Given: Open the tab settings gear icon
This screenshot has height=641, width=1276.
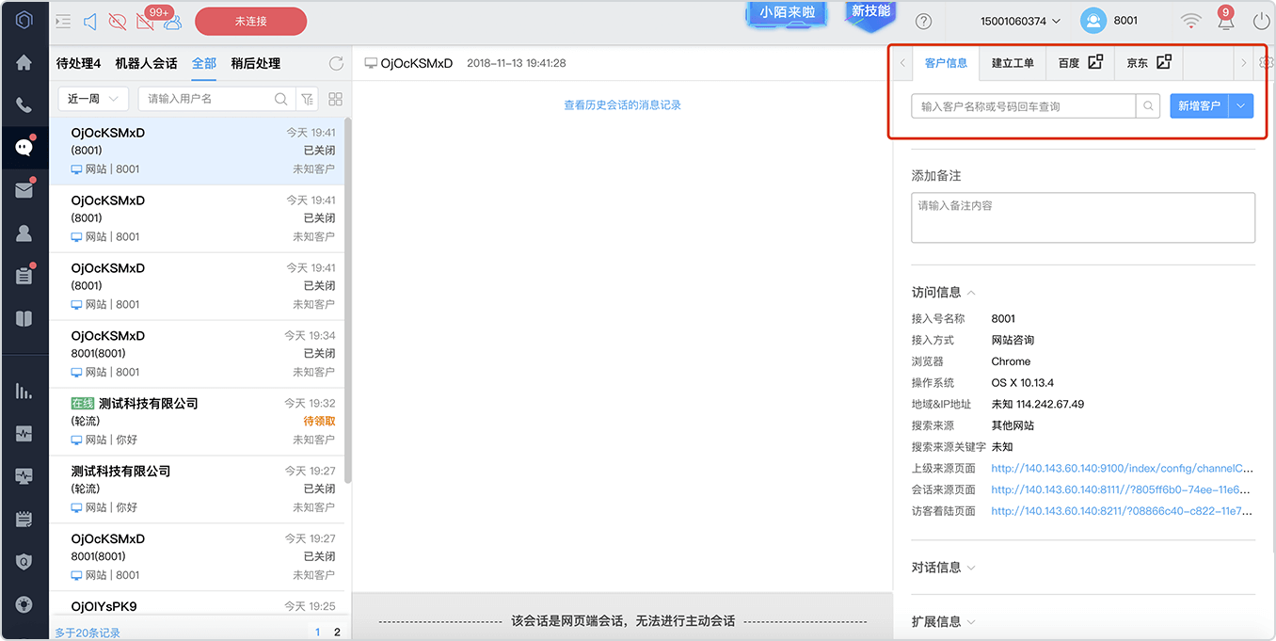Looking at the screenshot, I should 1266,63.
